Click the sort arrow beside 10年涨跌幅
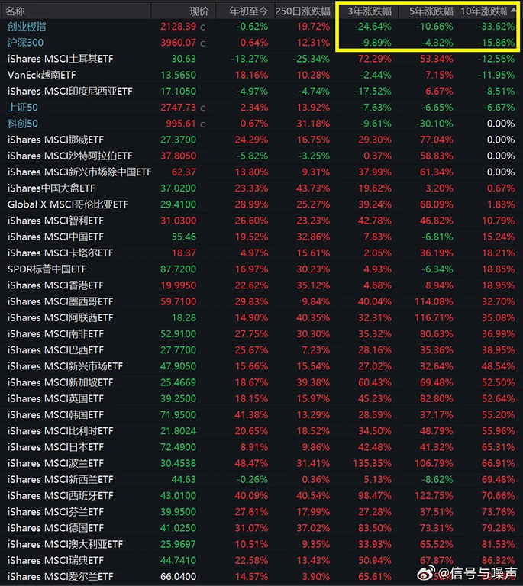The image size is (523, 586). (x=514, y=11)
